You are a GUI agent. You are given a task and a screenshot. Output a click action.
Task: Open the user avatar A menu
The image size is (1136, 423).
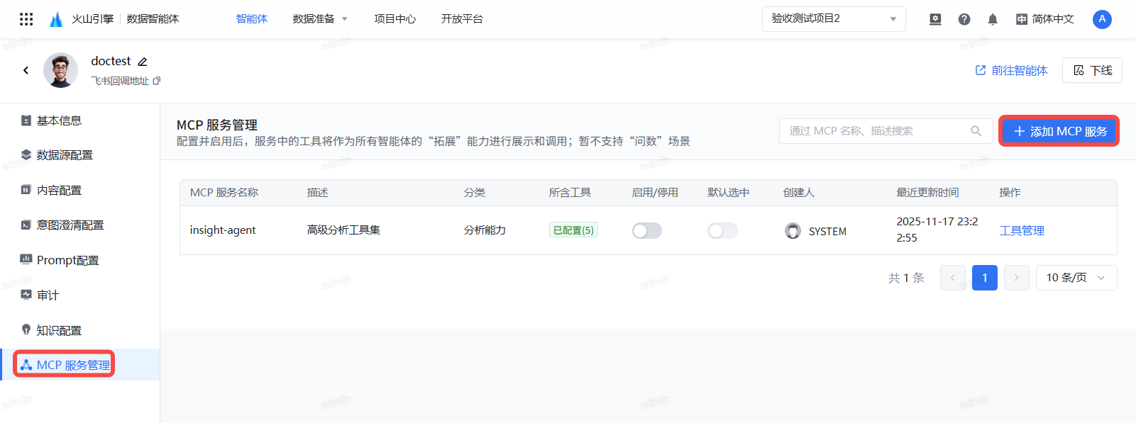click(1102, 19)
